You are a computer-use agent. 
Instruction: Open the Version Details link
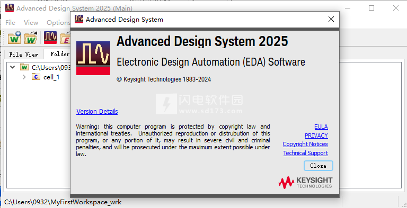tap(97, 112)
